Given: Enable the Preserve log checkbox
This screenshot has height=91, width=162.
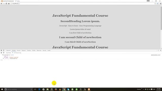Looking at the screenshot, I should [x=15, y=53].
